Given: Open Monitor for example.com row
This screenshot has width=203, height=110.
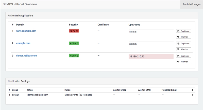Looking at the screenshot, I should coord(184,49).
